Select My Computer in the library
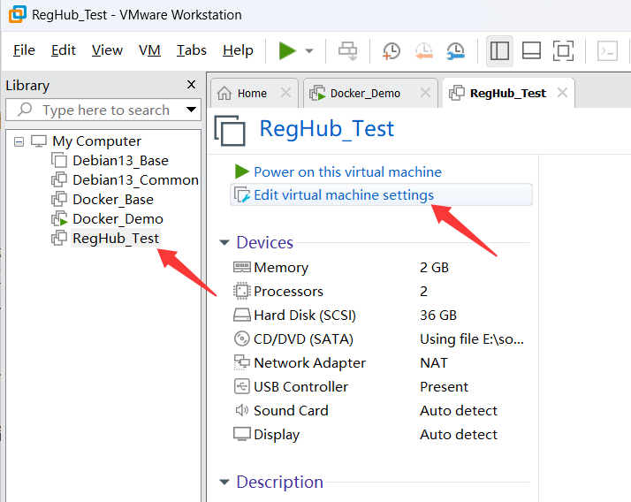 (x=96, y=141)
